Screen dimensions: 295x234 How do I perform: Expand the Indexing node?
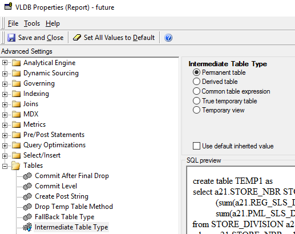tap(5, 94)
